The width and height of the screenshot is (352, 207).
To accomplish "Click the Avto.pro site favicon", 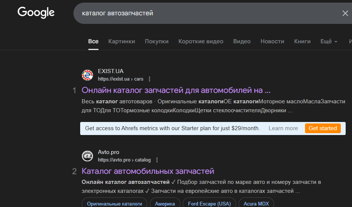I will click(87, 156).
